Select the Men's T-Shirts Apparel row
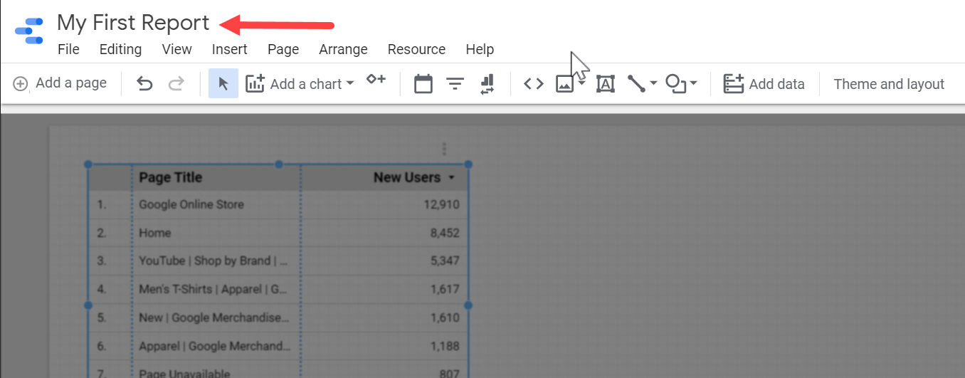Screen dimensions: 965x378 (x=278, y=289)
